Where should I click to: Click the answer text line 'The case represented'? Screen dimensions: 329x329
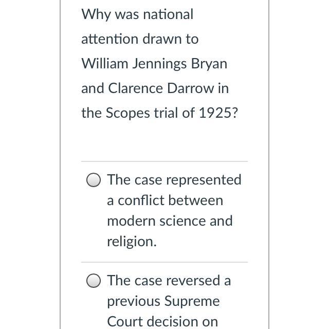tap(174, 180)
